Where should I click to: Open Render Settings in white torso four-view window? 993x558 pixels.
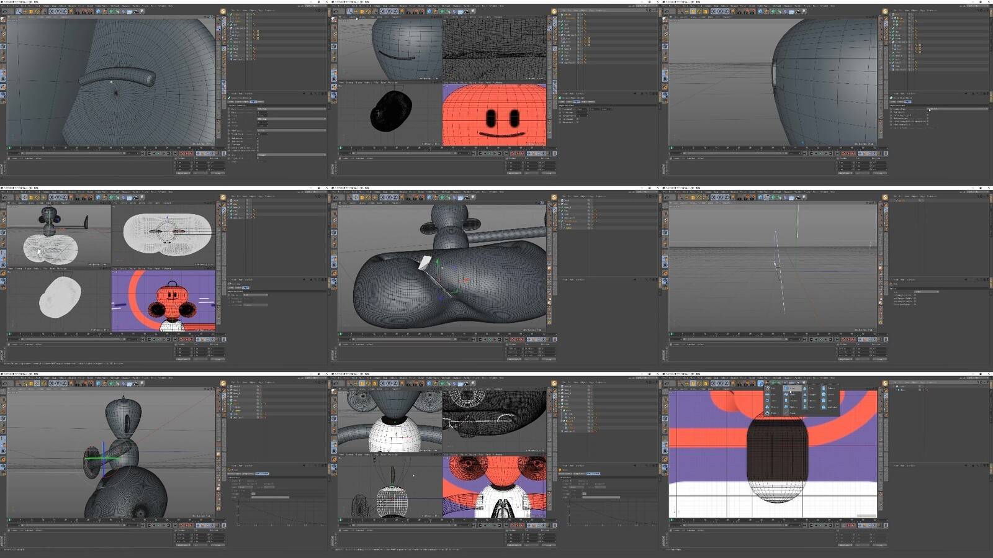coord(422,384)
